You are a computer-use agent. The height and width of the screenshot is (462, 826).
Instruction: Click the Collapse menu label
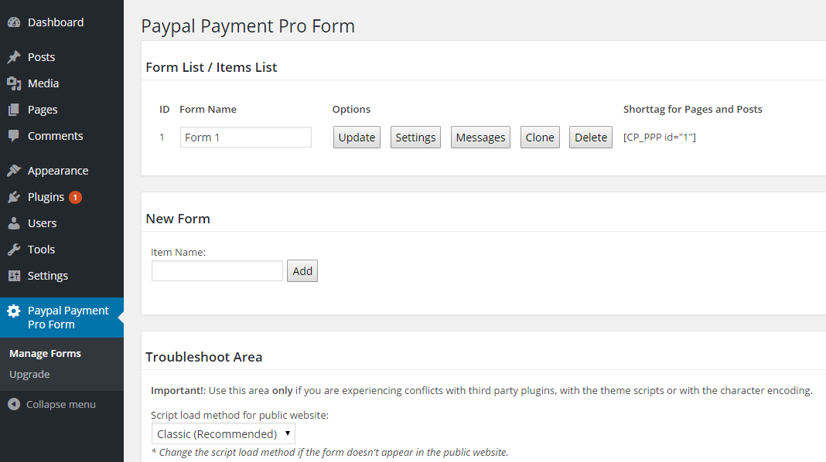point(61,405)
